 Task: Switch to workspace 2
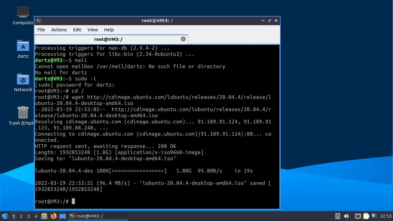coord(21,216)
